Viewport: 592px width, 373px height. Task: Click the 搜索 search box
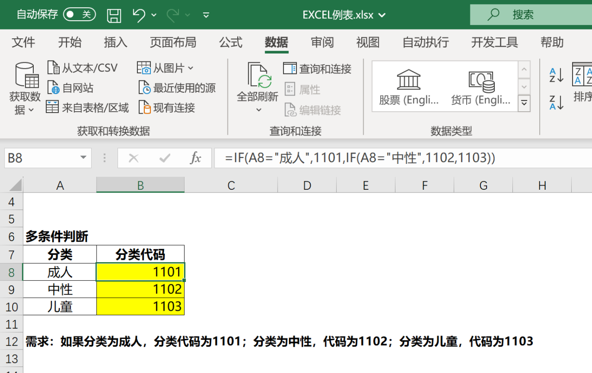tap(531, 15)
